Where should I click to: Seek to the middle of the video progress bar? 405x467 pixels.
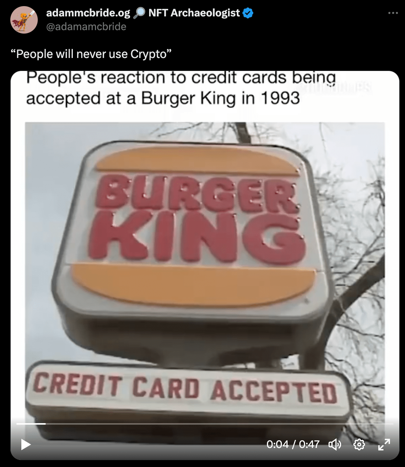[205, 424]
